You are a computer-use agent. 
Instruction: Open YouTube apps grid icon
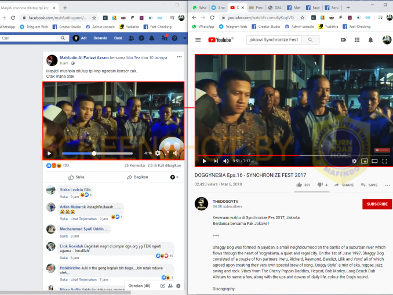[x=357, y=40]
